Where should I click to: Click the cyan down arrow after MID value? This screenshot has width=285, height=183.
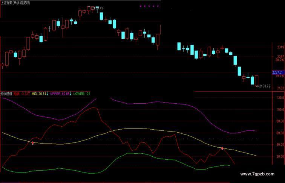pos(47,94)
